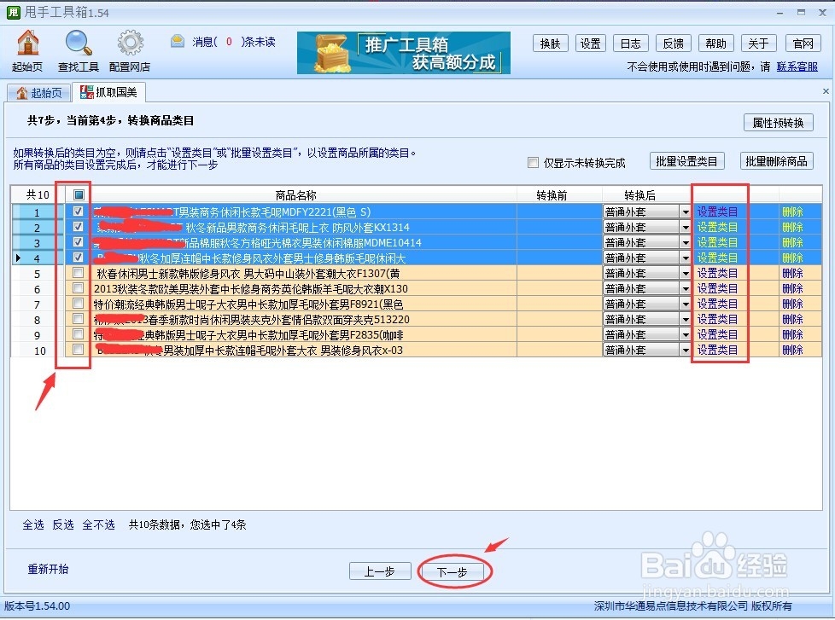This screenshot has height=620, width=835.
Task: Select the 查找工具 search tool icon
Action: click(78, 47)
